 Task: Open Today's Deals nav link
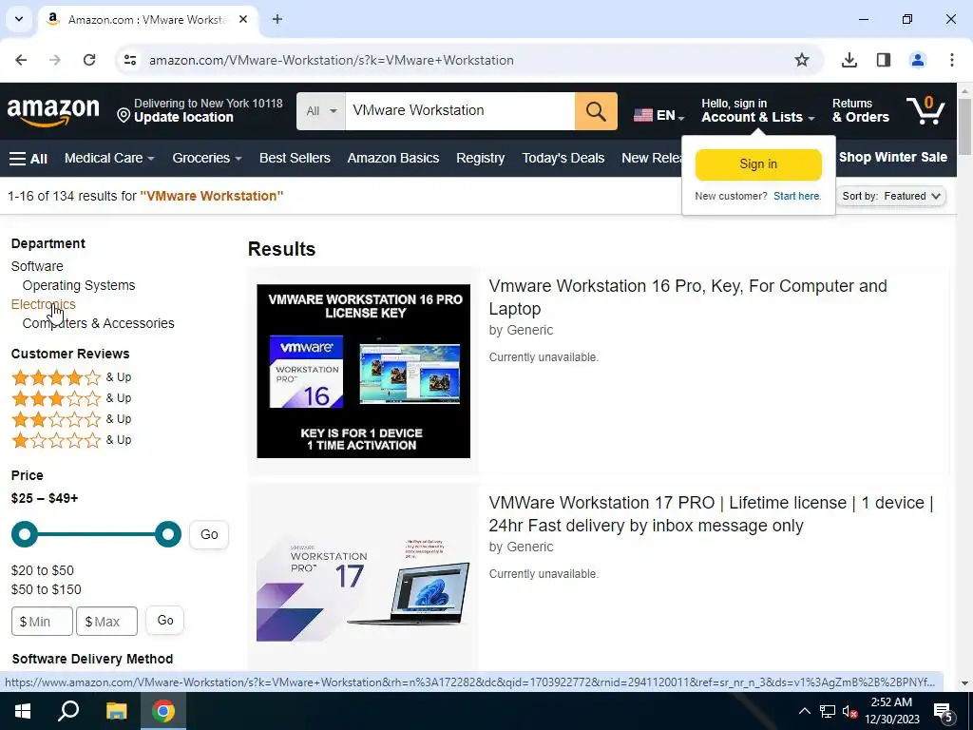pos(563,159)
